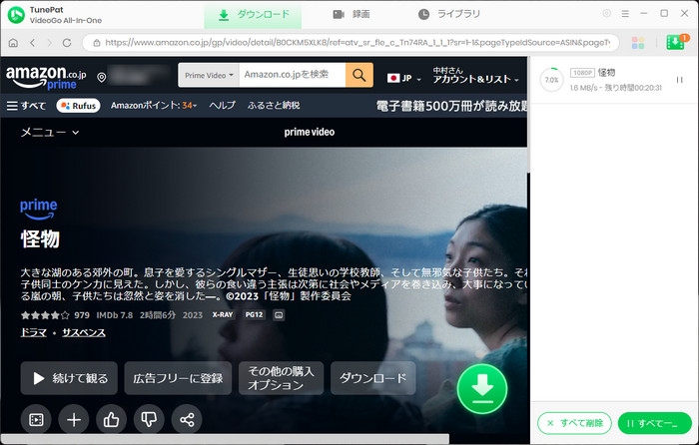Click the 7.0% circular progress indicator
Viewport: 699px width, 445px height.
[551, 80]
